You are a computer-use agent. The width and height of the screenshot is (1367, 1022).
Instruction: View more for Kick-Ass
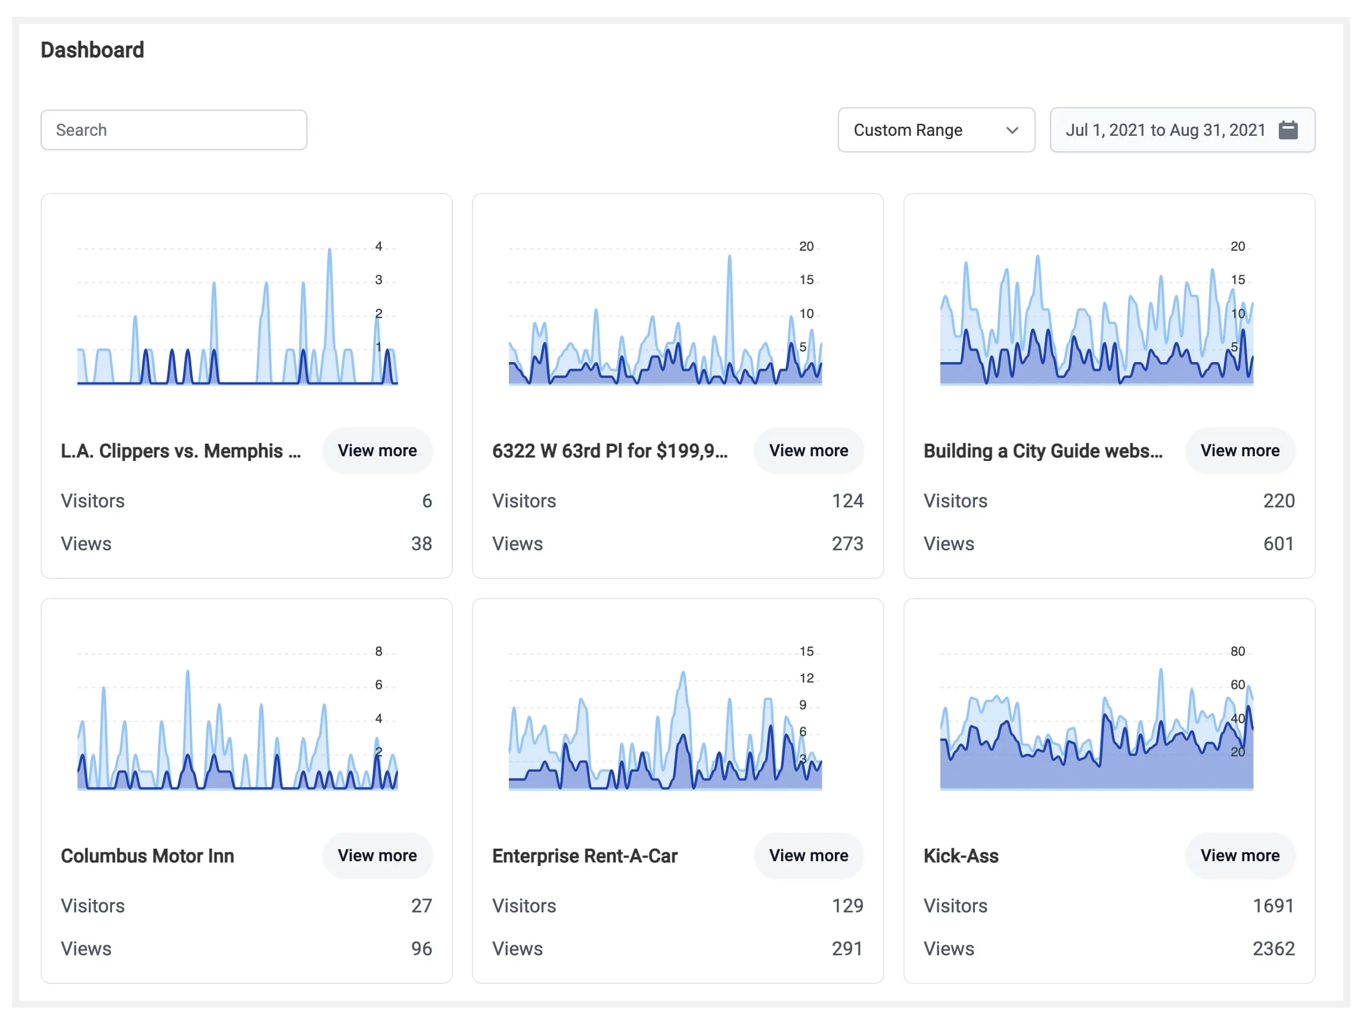1239,856
